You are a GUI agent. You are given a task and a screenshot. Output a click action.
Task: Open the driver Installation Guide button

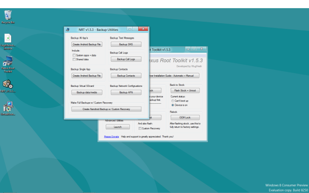tap(174, 76)
